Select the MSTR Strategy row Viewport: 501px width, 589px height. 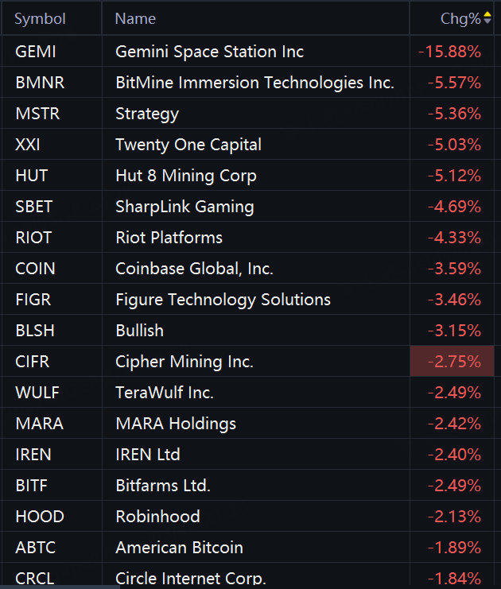tap(147, 114)
